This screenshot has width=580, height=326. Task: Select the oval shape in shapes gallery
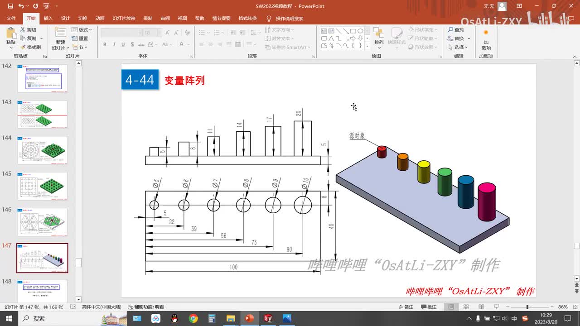[x=360, y=31]
